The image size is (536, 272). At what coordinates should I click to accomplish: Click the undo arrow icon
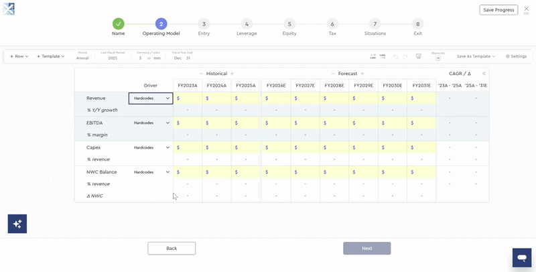(x=396, y=56)
